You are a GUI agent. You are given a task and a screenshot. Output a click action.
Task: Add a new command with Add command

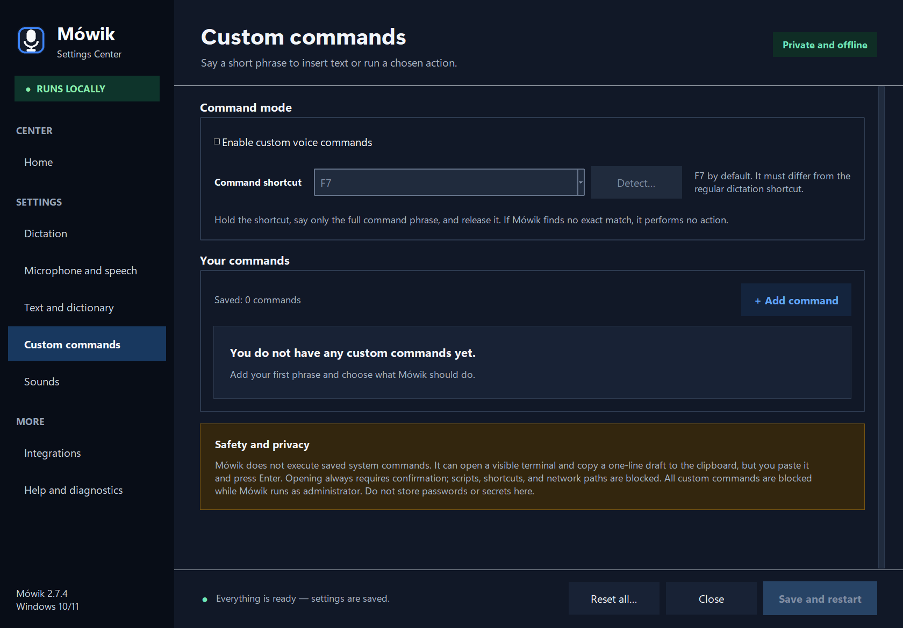click(796, 300)
